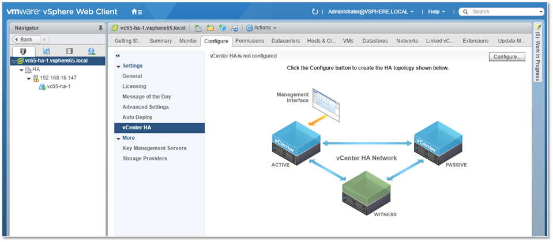This screenshot has width=553, height=242.
Task: Open the Update Manager tab
Action: (511, 41)
